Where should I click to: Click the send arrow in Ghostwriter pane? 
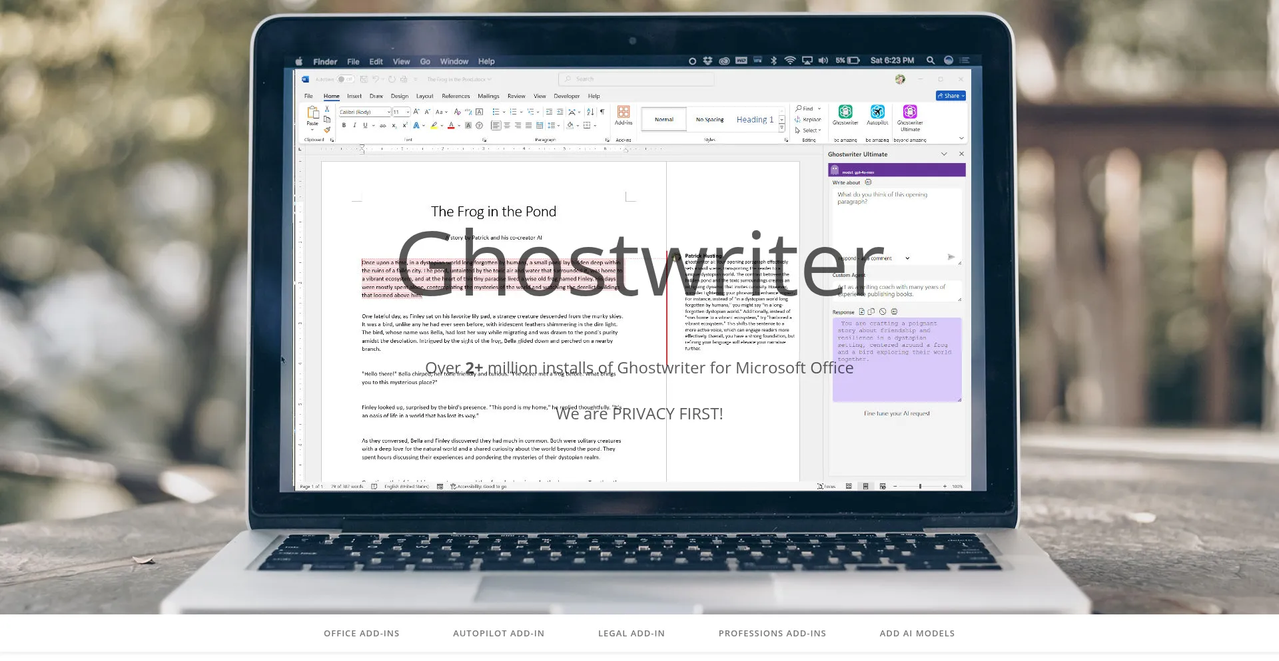tap(951, 257)
